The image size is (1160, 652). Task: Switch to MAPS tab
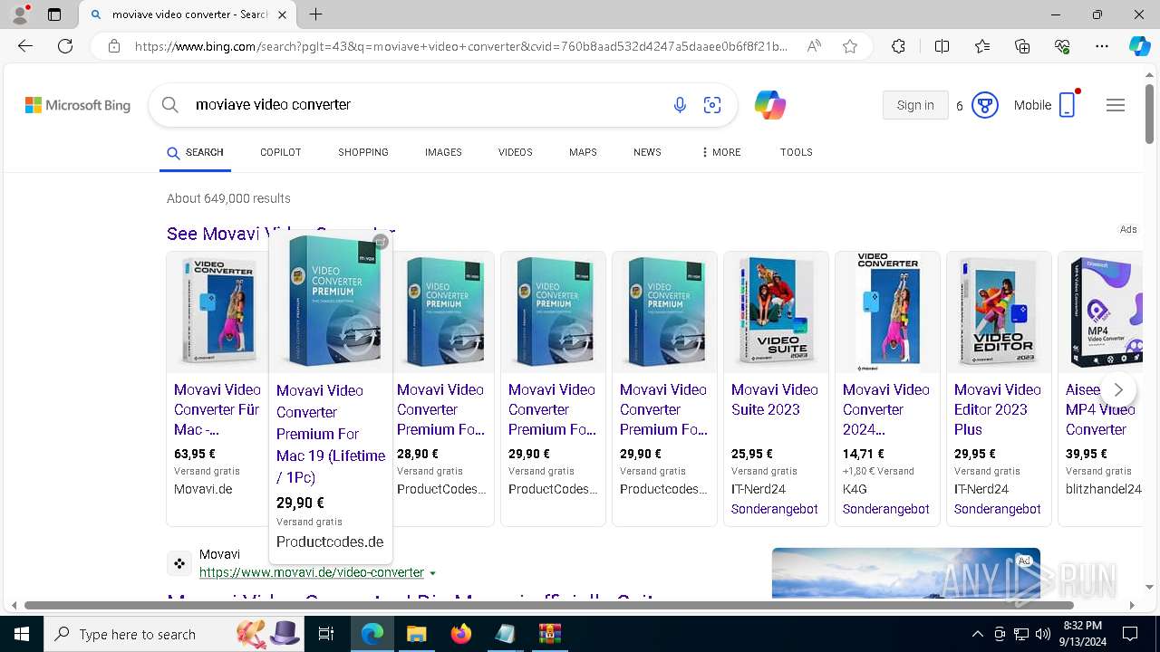(583, 152)
